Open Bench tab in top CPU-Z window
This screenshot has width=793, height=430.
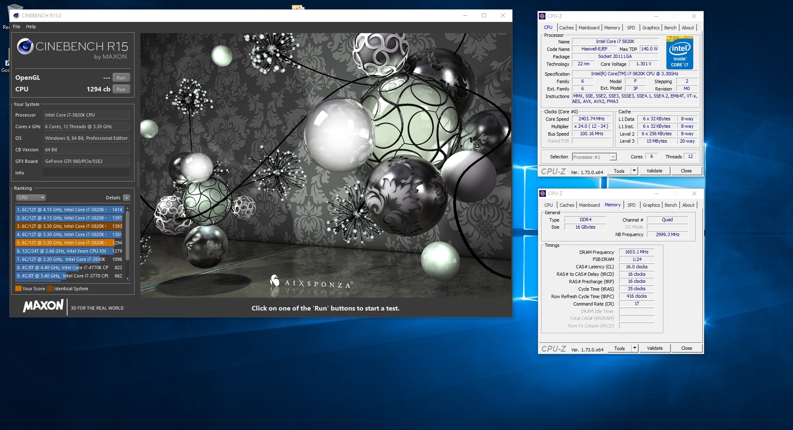coord(670,28)
